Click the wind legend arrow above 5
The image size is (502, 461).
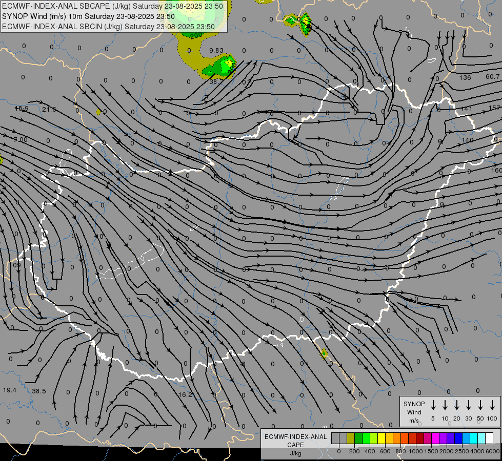433,405
